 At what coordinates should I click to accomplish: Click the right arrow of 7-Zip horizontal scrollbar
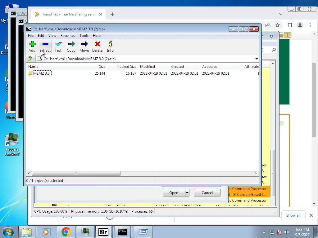(256, 174)
